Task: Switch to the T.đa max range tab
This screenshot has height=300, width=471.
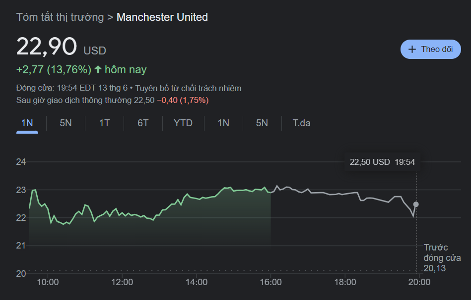Action: tap(302, 123)
